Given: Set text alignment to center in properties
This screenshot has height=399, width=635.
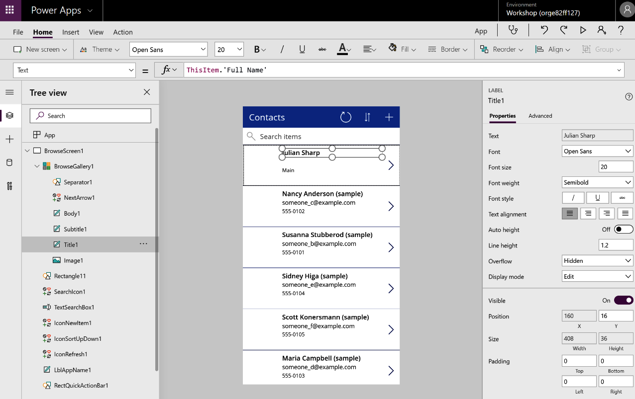Looking at the screenshot, I should point(588,214).
